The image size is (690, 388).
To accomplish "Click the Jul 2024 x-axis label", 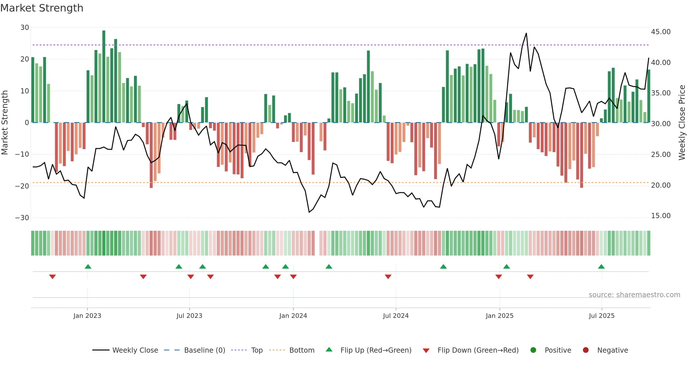I will click(396, 316).
